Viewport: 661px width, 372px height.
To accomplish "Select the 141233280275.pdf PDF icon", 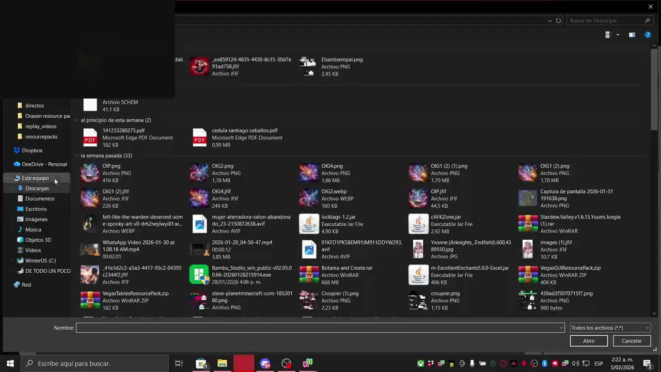I will 90,138.
